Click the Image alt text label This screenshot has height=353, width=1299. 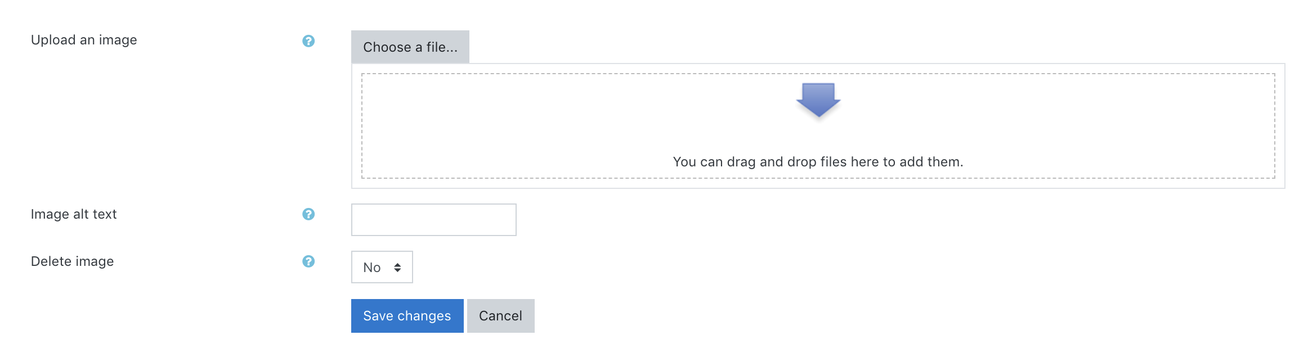(x=74, y=214)
